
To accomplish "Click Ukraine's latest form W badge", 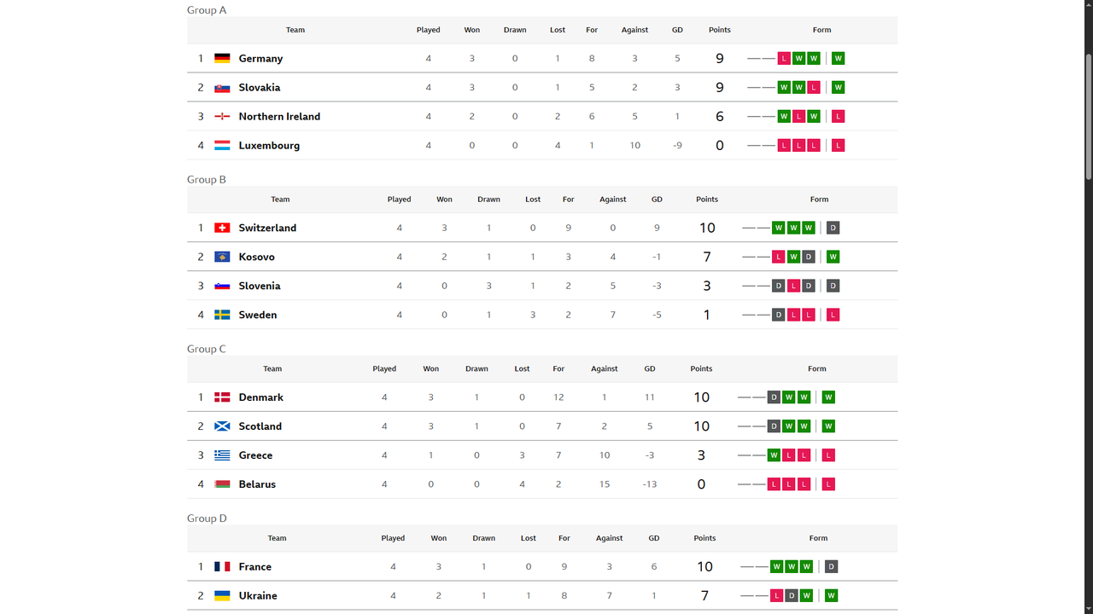I will coord(832,595).
